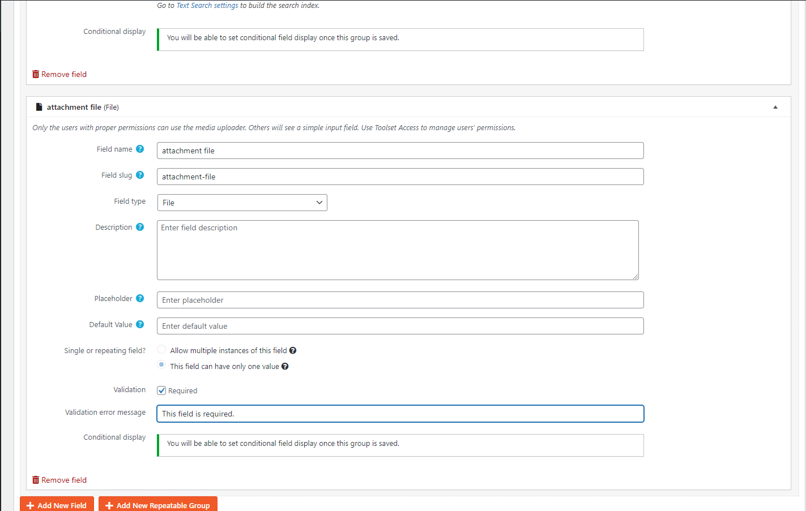
Task: Click Add New Repeatable Group button
Action: 157,505
